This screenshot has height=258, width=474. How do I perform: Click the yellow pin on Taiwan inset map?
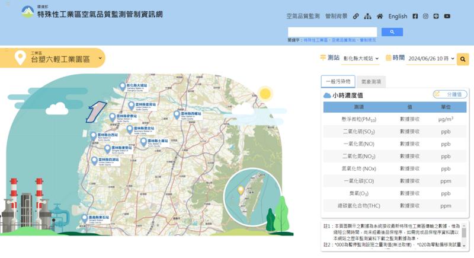[x=241, y=190]
